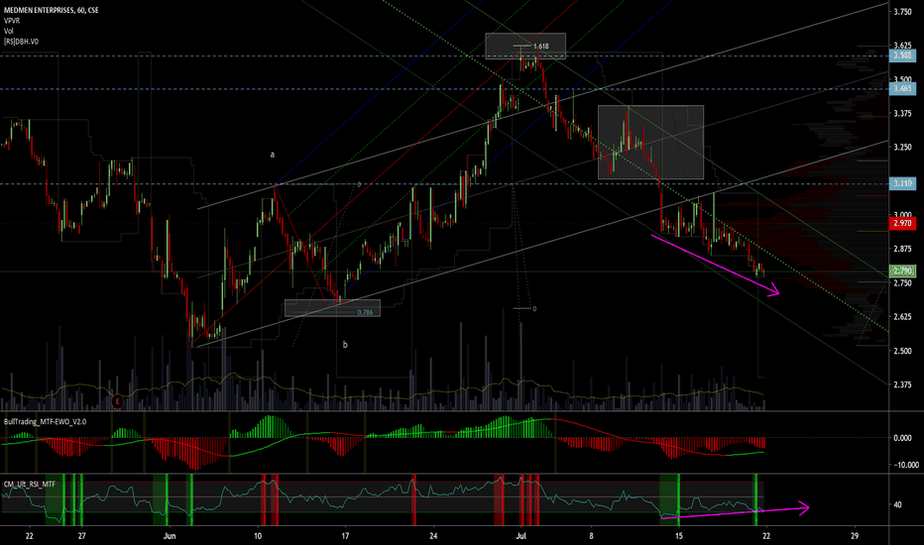The width and height of the screenshot is (924, 545).
Task: Click the earnings 'E' marker on the chart
Action: click(117, 402)
